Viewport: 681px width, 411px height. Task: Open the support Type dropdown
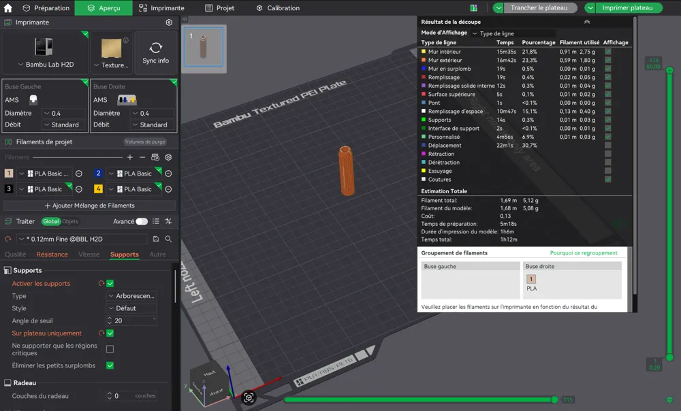pyautogui.click(x=131, y=296)
